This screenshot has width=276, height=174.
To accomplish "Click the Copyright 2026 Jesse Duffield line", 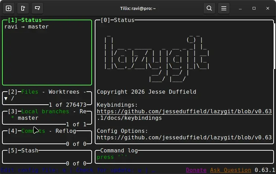I will click(146, 92).
